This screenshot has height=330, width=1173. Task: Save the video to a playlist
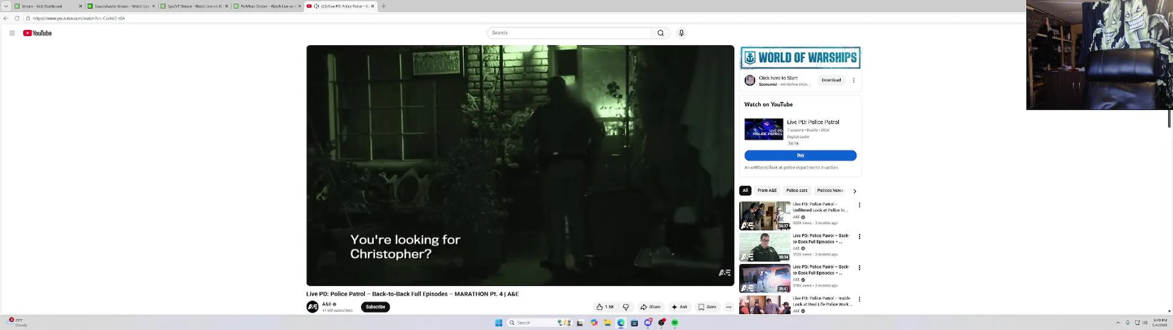pyautogui.click(x=707, y=307)
